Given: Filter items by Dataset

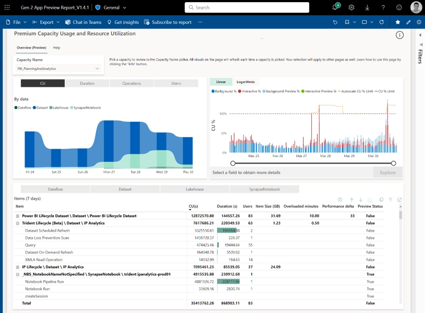Looking at the screenshot, I should 125,189.
